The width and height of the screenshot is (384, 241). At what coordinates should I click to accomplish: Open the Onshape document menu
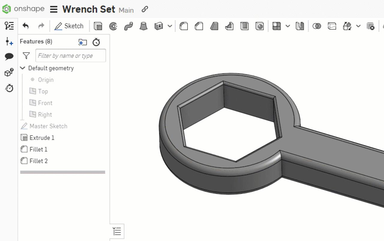pos(54,9)
